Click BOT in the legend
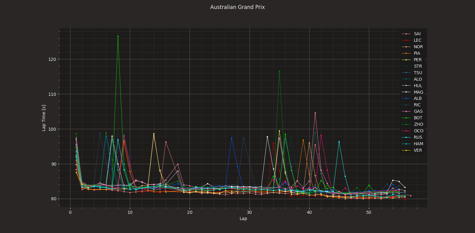The width and height of the screenshot is (475, 233). pos(412,118)
